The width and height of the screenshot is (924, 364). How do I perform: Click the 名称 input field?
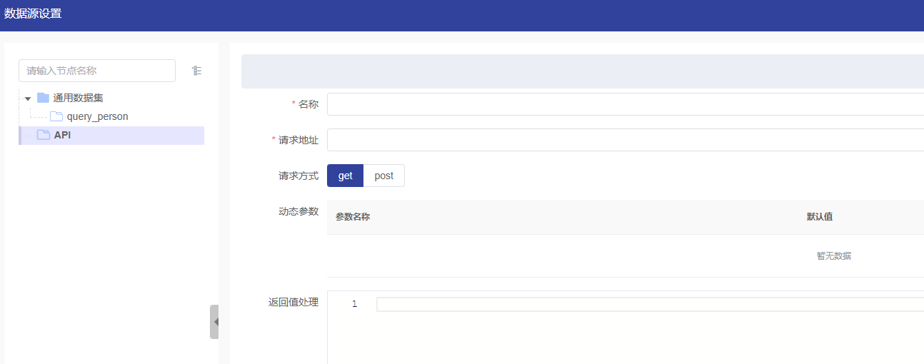point(625,104)
